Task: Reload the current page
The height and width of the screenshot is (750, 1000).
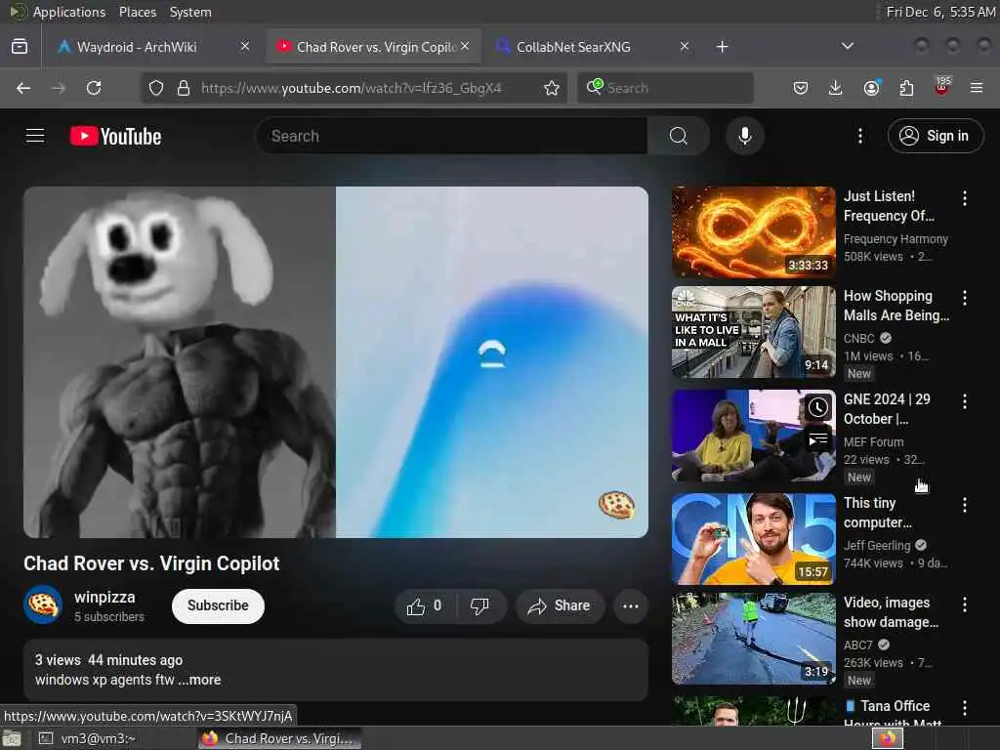Action: click(x=94, y=88)
